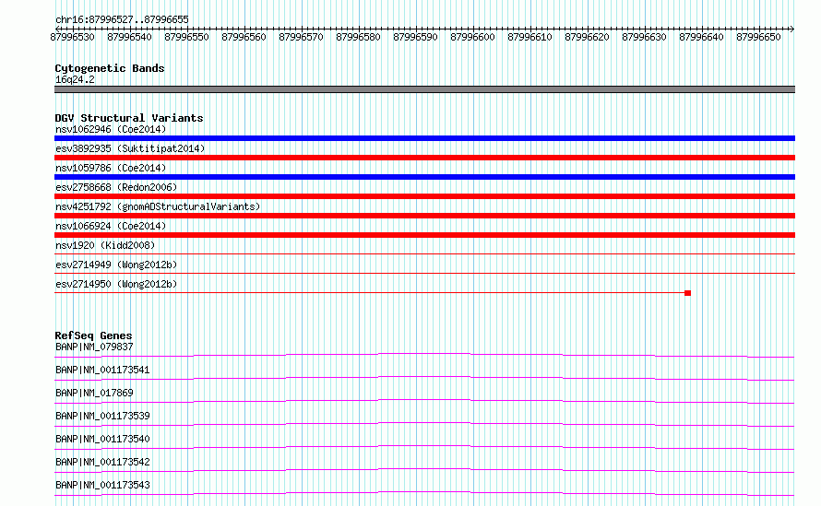Image resolution: width=821 pixels, height=506 pixels.
Task: Click the chr16:87996527..87996655 region label
Action: [122, 19]
